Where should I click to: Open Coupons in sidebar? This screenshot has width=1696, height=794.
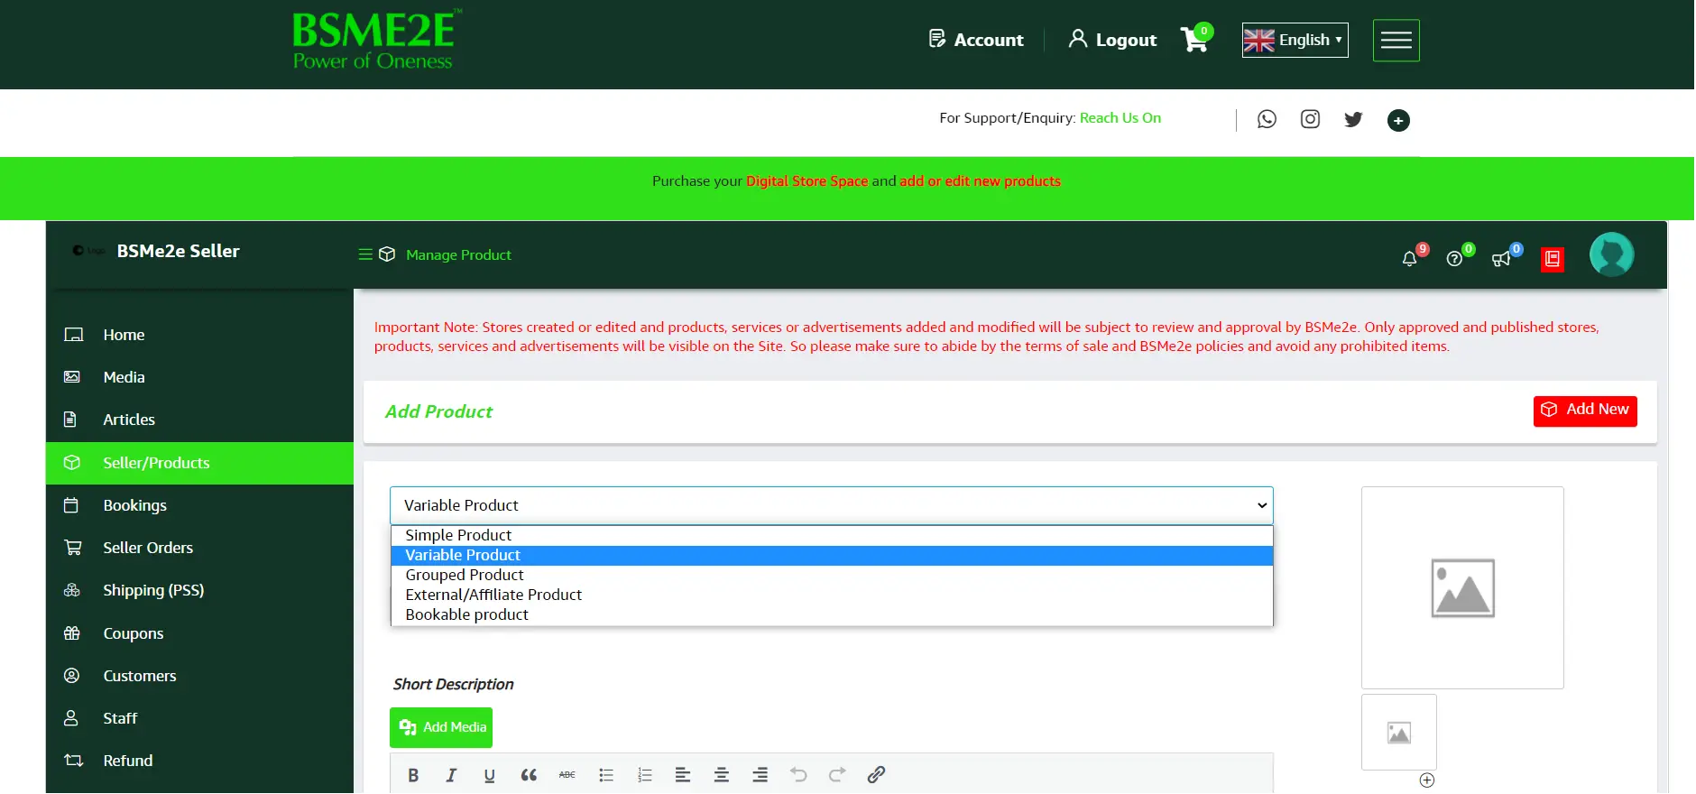pos(199,633)
